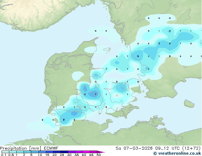Click the '09..12 UTC' time text

[x=168, y=148]
